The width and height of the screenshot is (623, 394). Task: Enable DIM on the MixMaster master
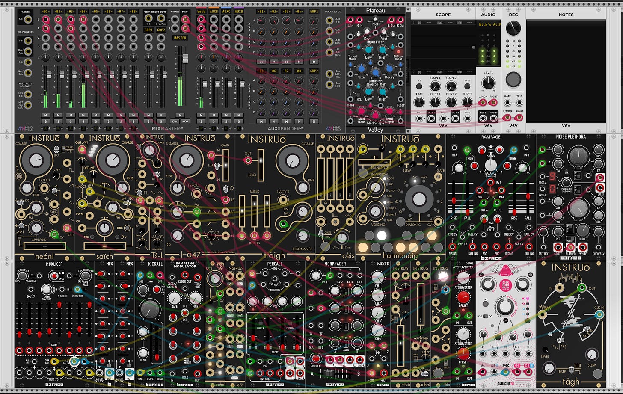pyautogui.click(x=174, y=122)
